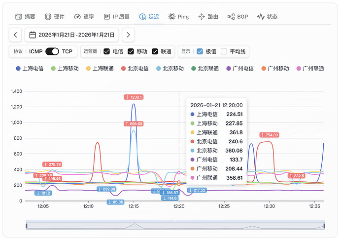This screenshot has width=340, height=240.
Task: Select the 延迟 latency tab
Action: 149,17
